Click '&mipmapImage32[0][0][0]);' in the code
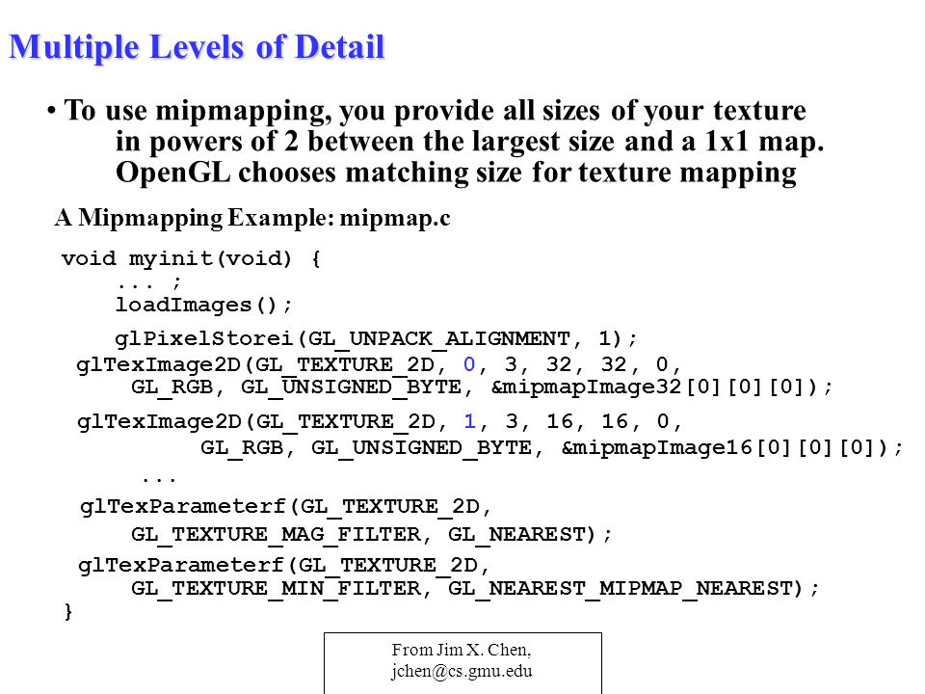Viewport: 925px width, 694px height. click(661, 387)
